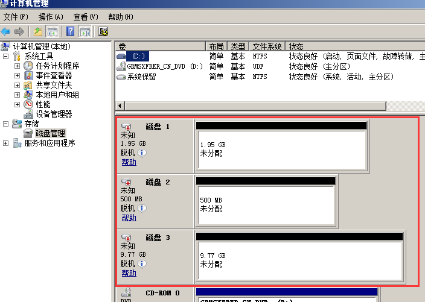Click the offline icon of 磁盘 2

[126, 182]
